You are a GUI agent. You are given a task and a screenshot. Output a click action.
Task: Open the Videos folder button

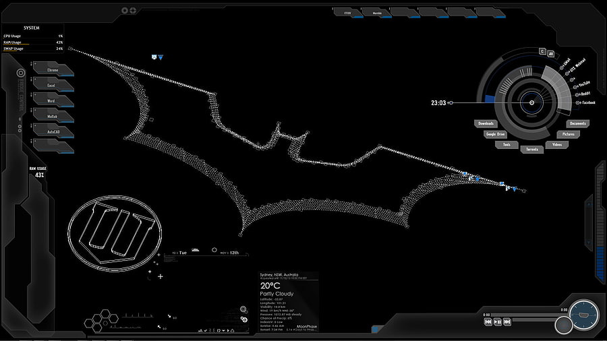point(556,145)
